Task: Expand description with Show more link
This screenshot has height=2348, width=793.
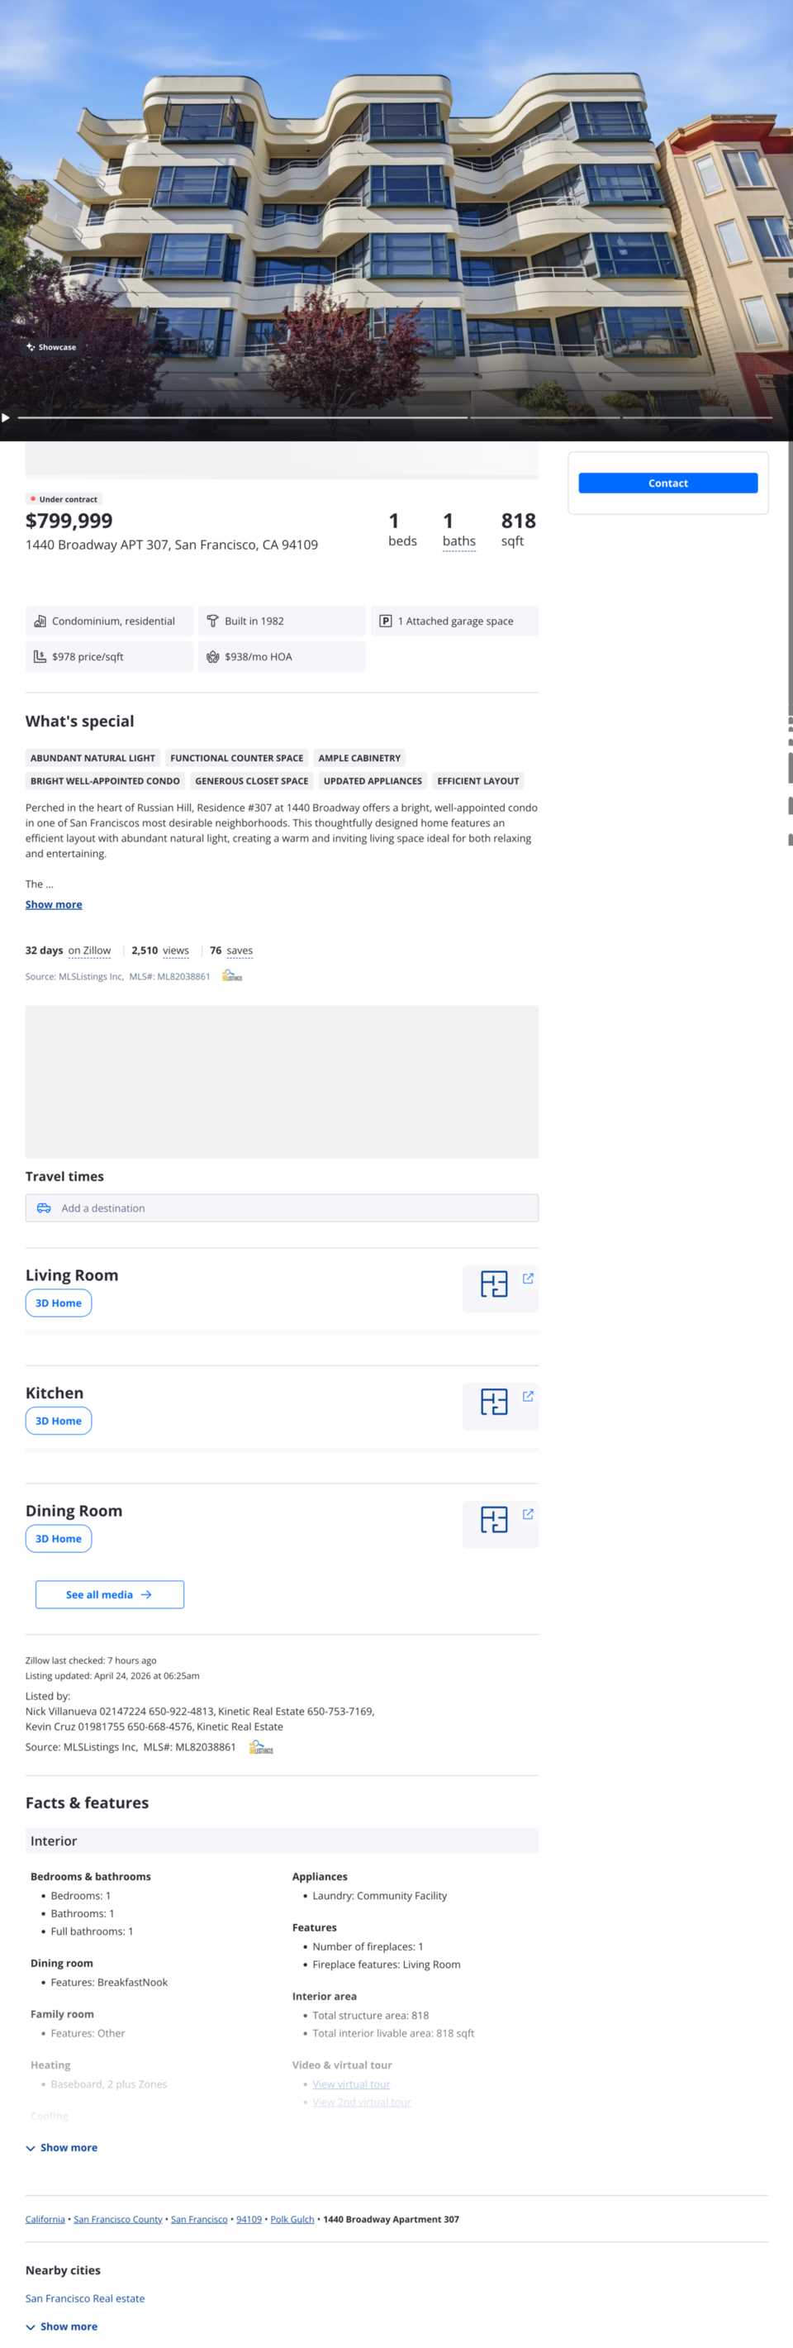Action: tap(54, 904)
